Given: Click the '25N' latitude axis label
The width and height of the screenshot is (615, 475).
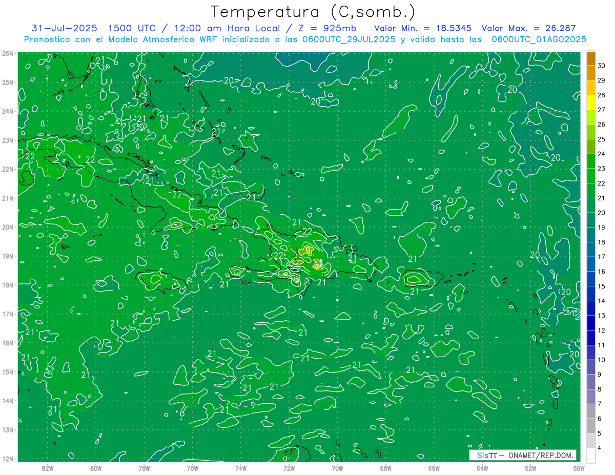Looking at the screenshot, I should click(x=8, y=82).
